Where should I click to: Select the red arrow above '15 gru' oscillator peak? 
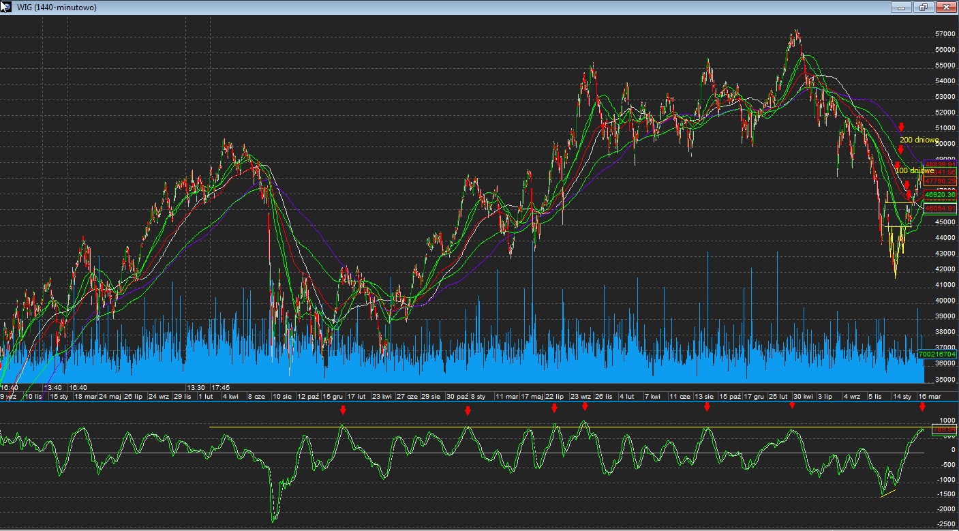click(x=343, y=410)
